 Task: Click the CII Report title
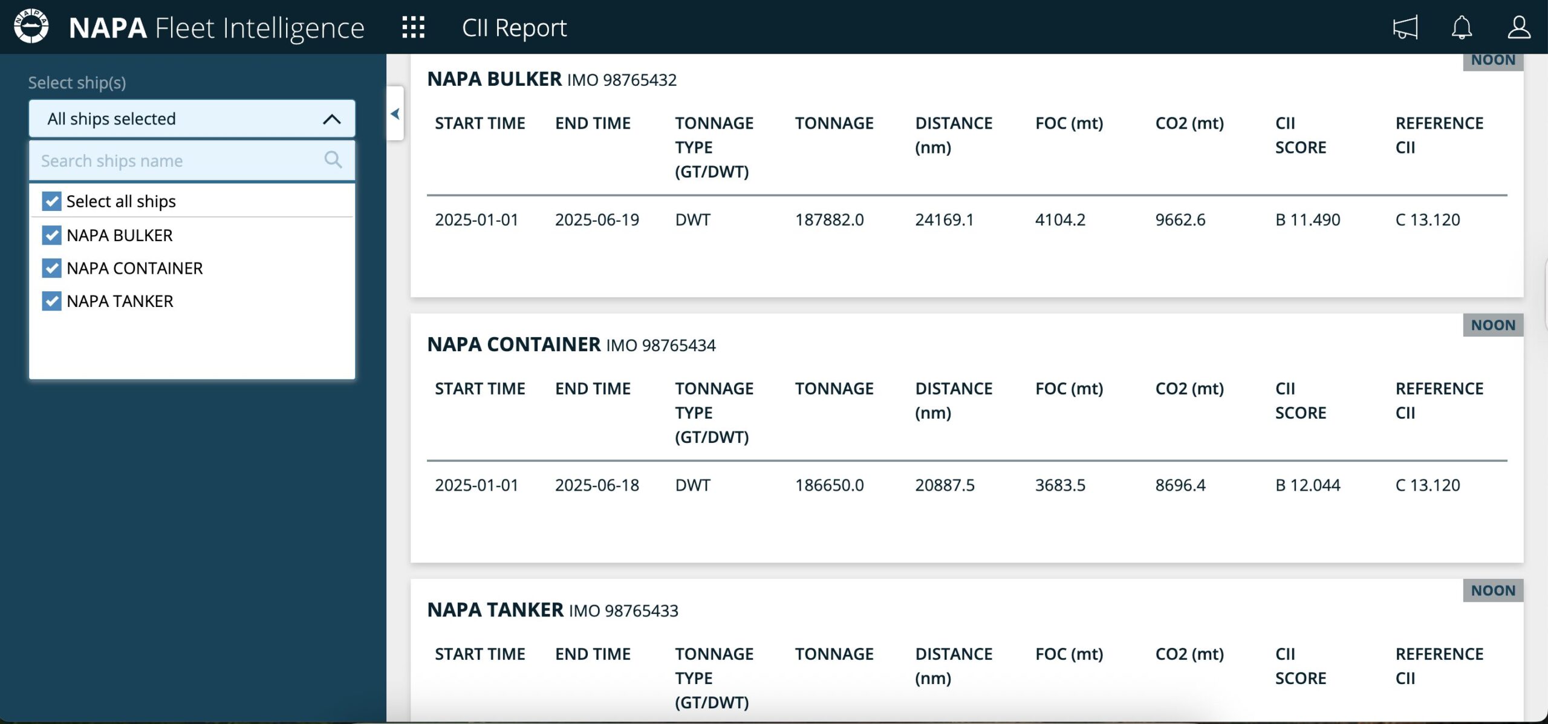point(515,28)
